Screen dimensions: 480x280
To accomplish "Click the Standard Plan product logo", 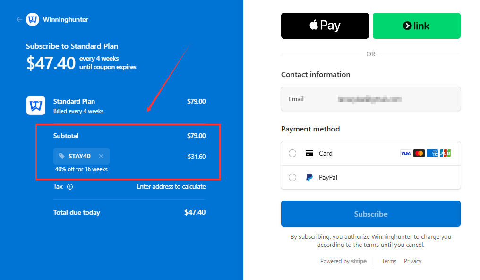I will pos(36,105).
